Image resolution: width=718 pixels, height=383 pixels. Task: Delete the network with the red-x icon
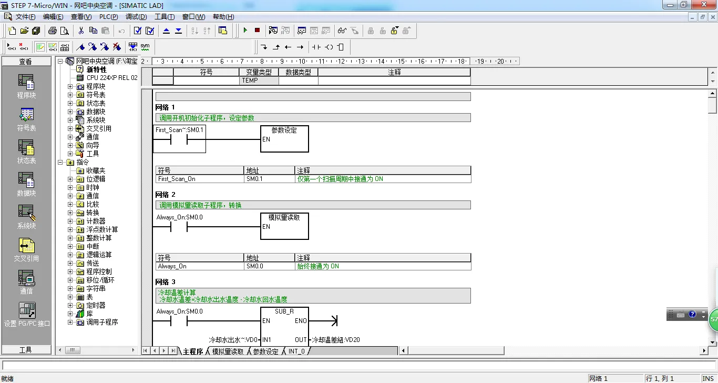(x=24, y=47)
